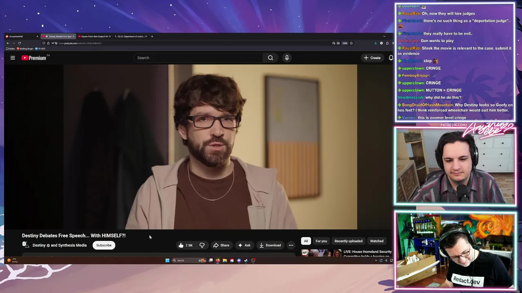Go to YouTube Premium home logo

click(34, 58)
